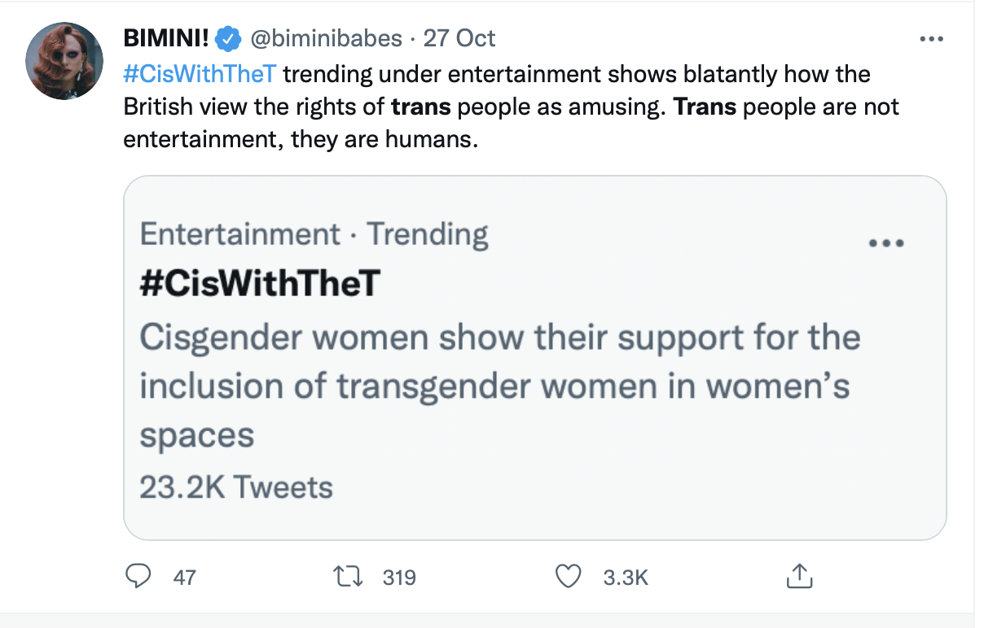Open options for the trending topic card
This screenshot has width=984, height=628.
[x=886, y=242]
